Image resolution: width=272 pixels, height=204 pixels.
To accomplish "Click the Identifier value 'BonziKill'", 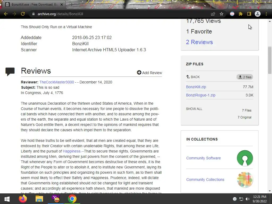I will click(80, 44).
